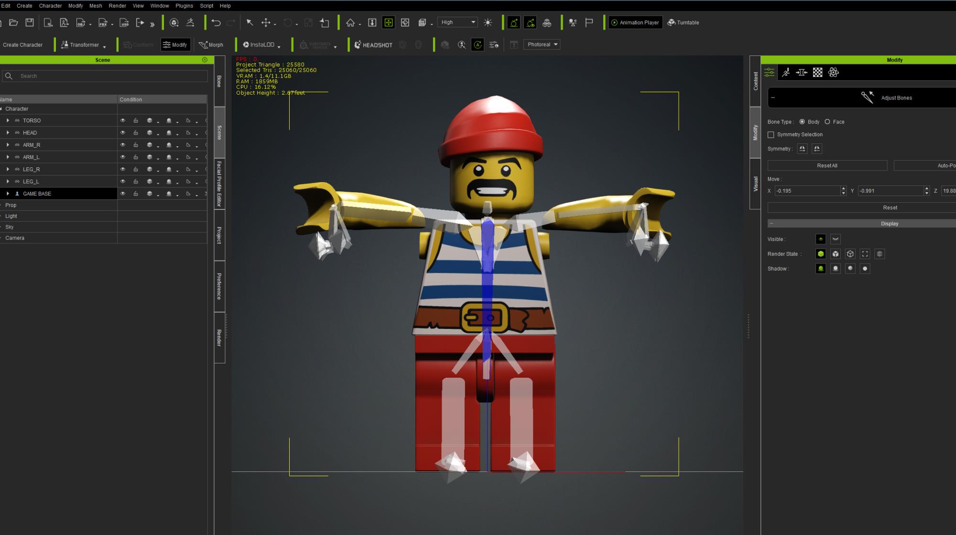
Task: Choose the Move object tool
Action: pos(266,22)
